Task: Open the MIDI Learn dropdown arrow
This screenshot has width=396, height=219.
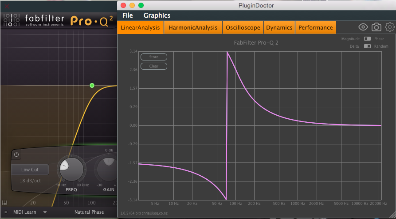Action: (45, 212)
